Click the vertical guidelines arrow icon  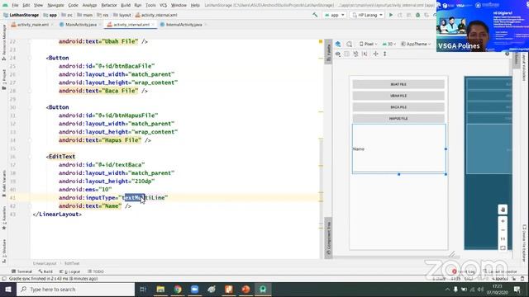tap(384, 54)
